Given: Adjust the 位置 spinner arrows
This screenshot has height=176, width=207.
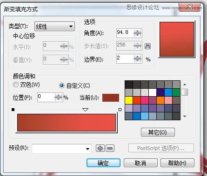Looking at the screenshot, I should [x=59, y=98].
